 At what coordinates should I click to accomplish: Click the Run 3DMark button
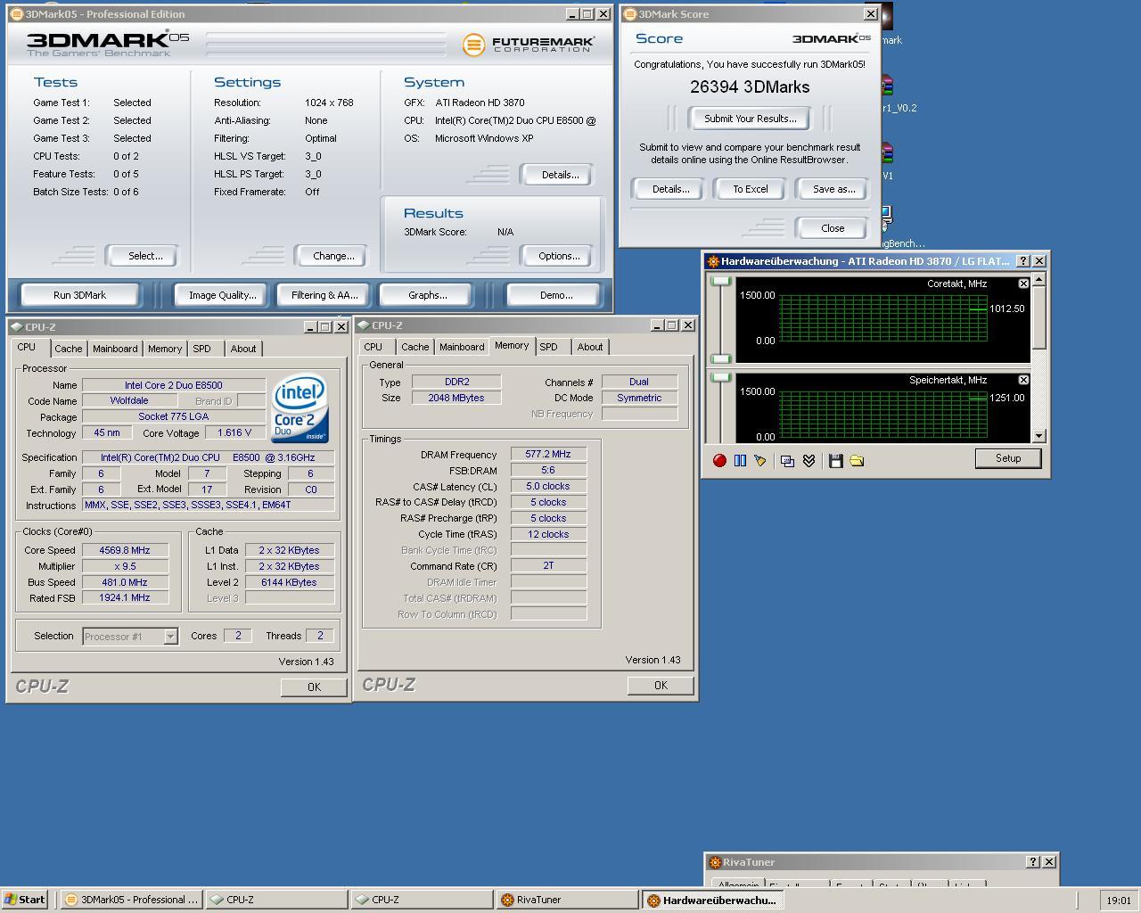[x=79, y=295]
